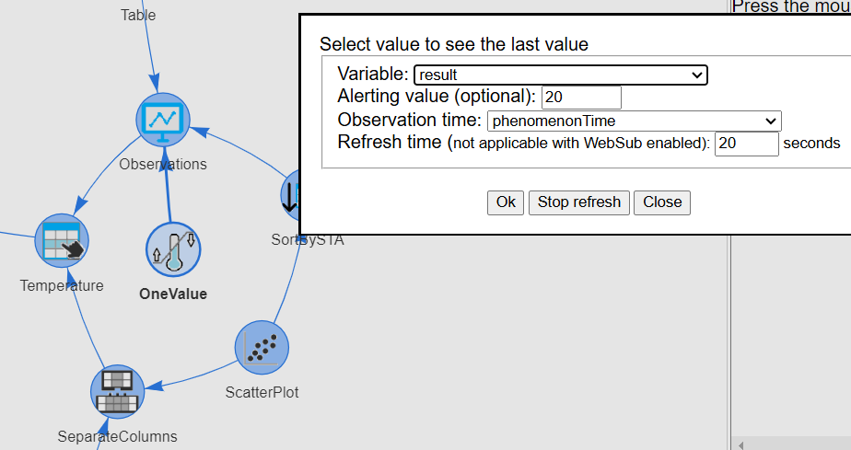Focus the Alerting value input field
Image resolution: width=851 pixels, height=450 pixels.
[x=581, y=97]
